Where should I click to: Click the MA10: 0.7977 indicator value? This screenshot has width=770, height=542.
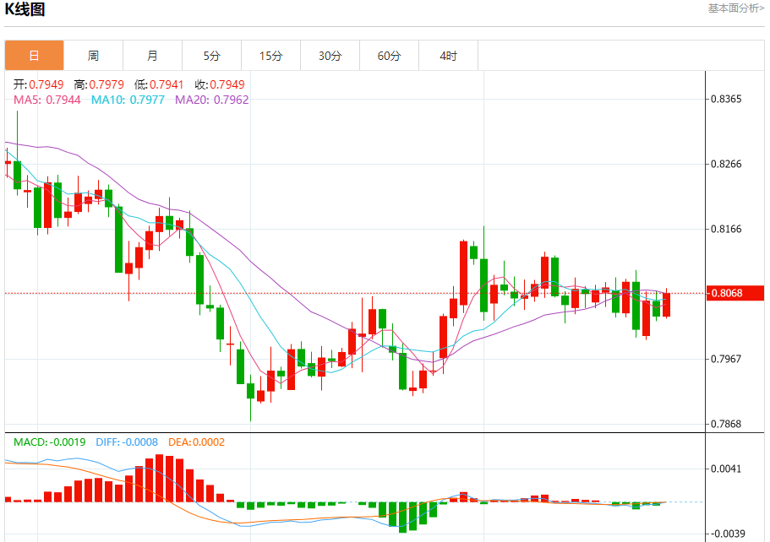(128, 100)
